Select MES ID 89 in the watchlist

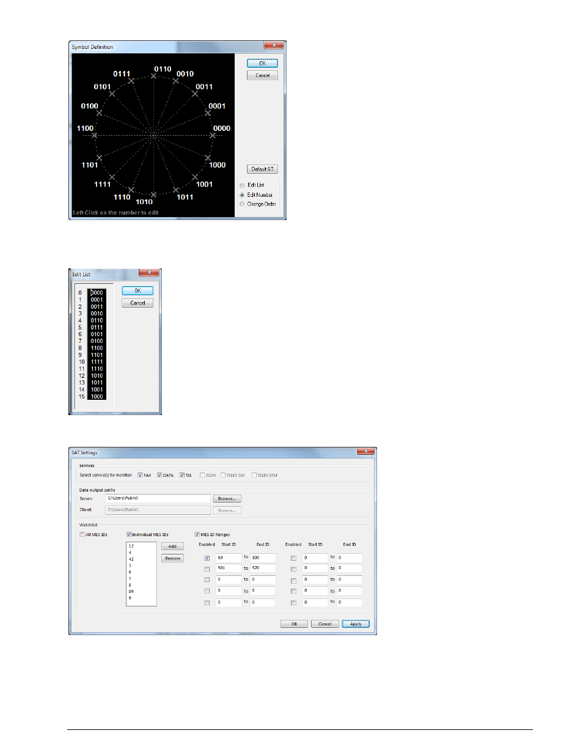(131, 591)
